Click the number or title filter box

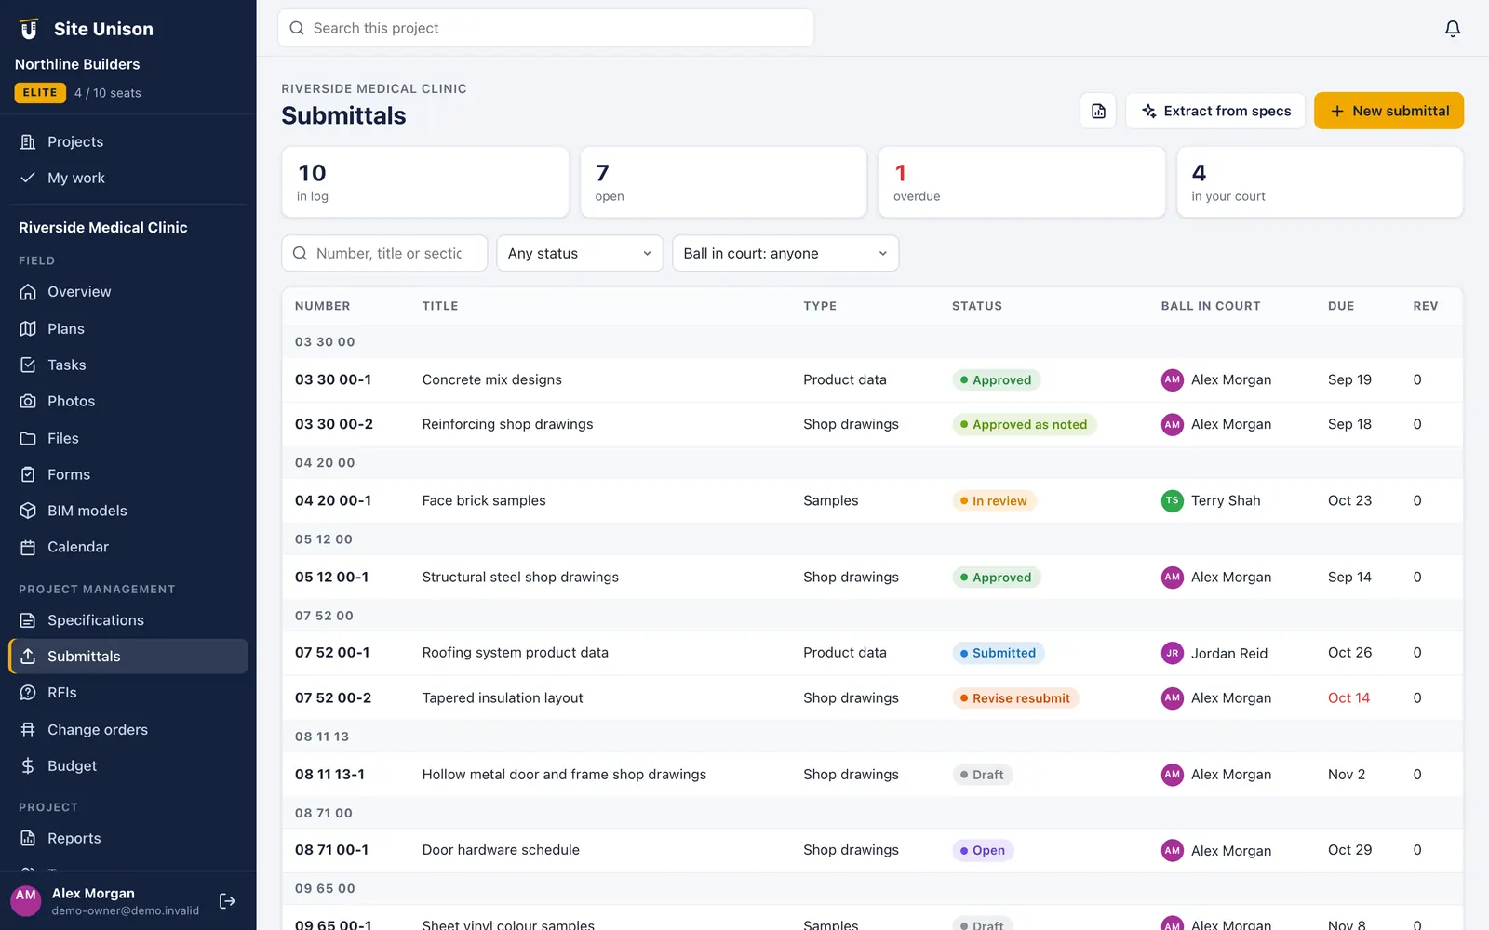384,253
